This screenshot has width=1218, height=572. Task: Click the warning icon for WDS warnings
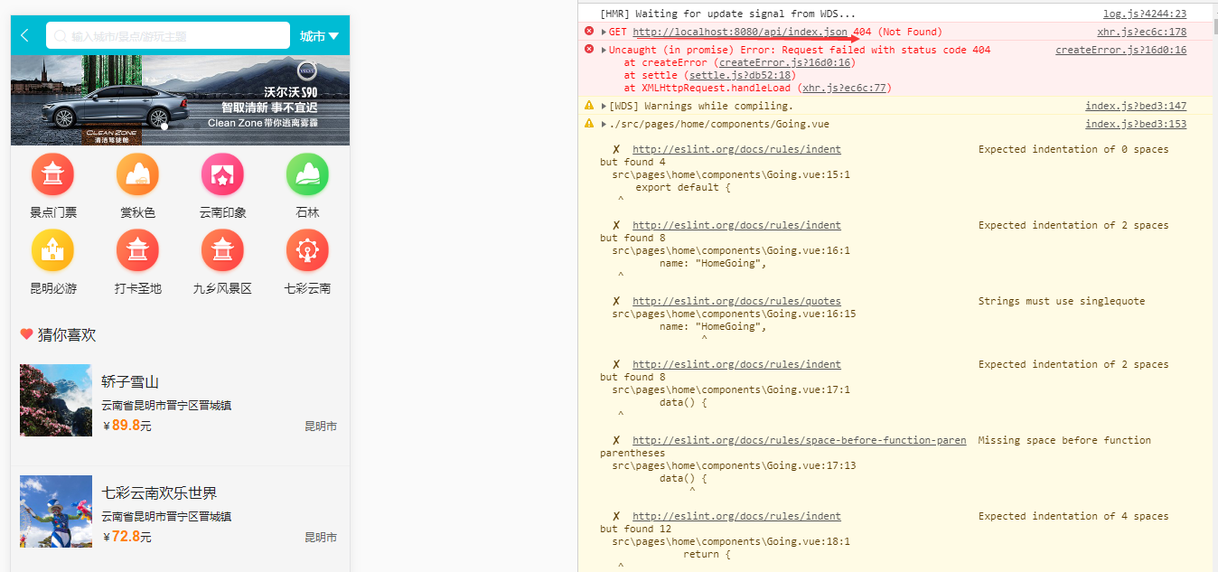[x=589, y=106]
